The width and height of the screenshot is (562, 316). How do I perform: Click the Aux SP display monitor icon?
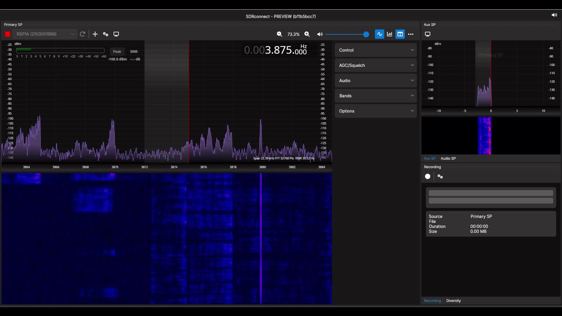428,34
